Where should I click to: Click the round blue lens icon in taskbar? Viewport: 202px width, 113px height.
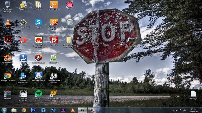click(x=53, y=110)
